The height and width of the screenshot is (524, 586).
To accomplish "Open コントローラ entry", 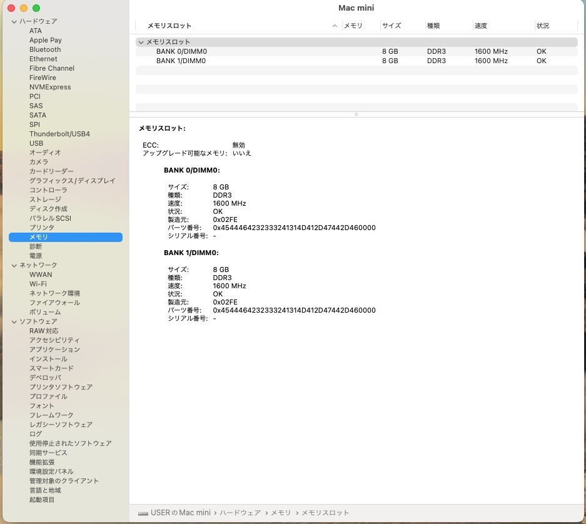I will [x=48, y=190].
